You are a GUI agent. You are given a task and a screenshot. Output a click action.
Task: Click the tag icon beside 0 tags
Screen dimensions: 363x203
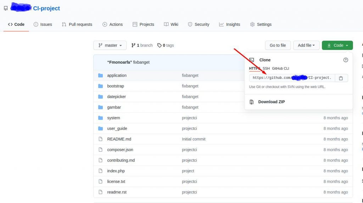click(160, 46)
